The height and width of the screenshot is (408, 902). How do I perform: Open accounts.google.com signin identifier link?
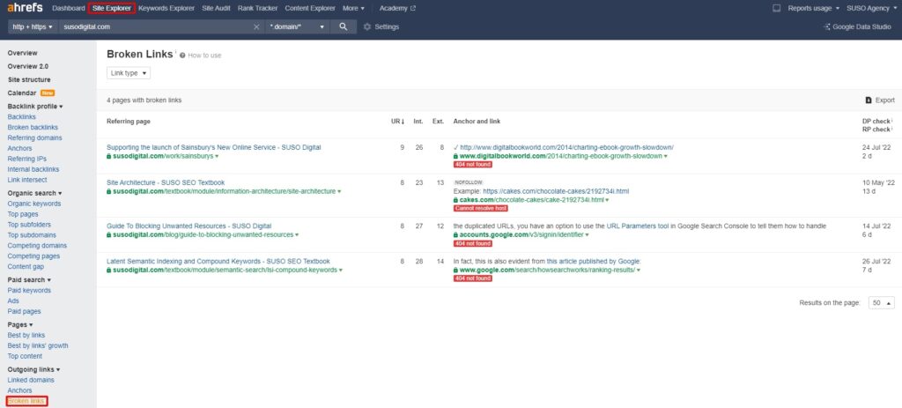point(521,234)
